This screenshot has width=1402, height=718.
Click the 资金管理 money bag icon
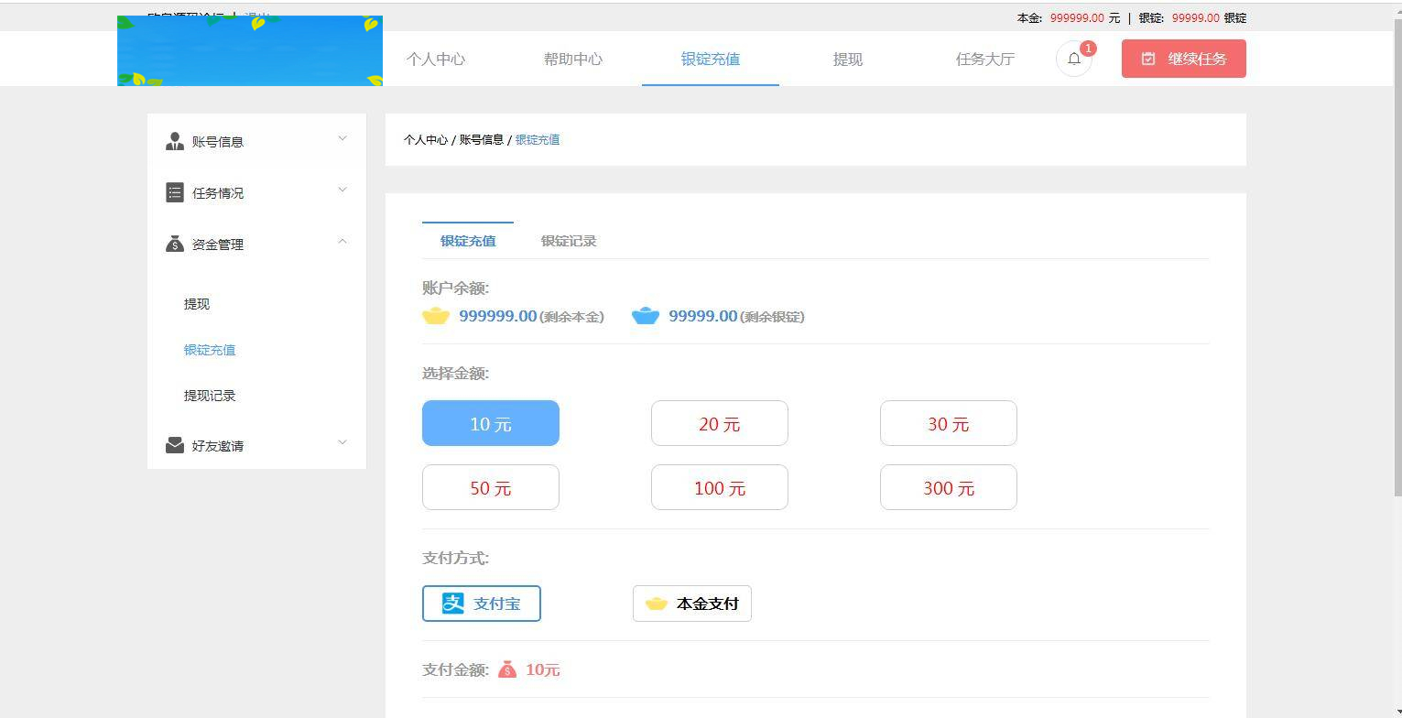(175, 244)
